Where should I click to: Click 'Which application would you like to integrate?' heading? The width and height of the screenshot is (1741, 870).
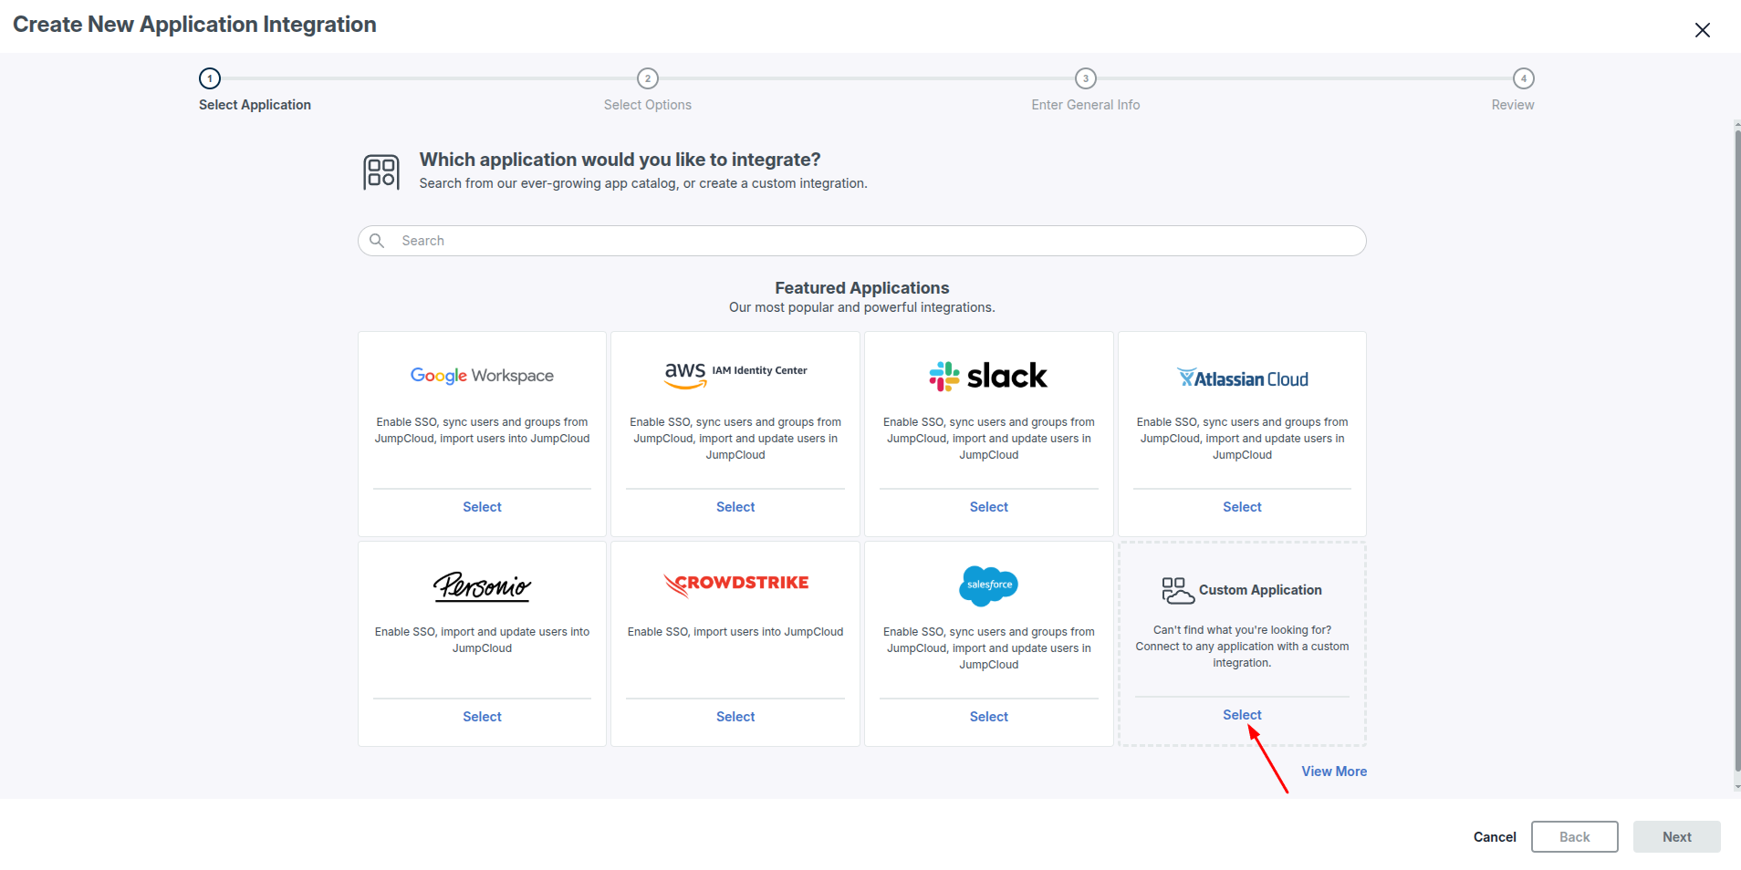(620, 160)
